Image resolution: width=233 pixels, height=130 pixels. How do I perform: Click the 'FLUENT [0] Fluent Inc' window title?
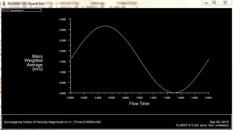(26, 4)
